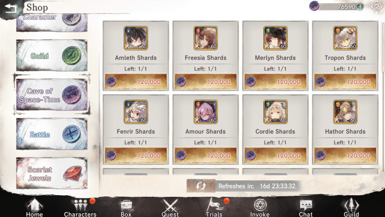Select Cave of Space-Time shop tab
This screenshot has height=217, width=385.
(x=52, y=94)
